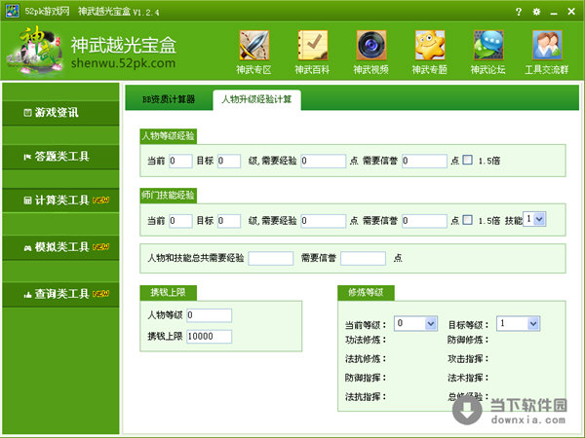This screenshot has width=585, height=438.
Task: Open the 神武专题 star icon
Action: point(430,45)
